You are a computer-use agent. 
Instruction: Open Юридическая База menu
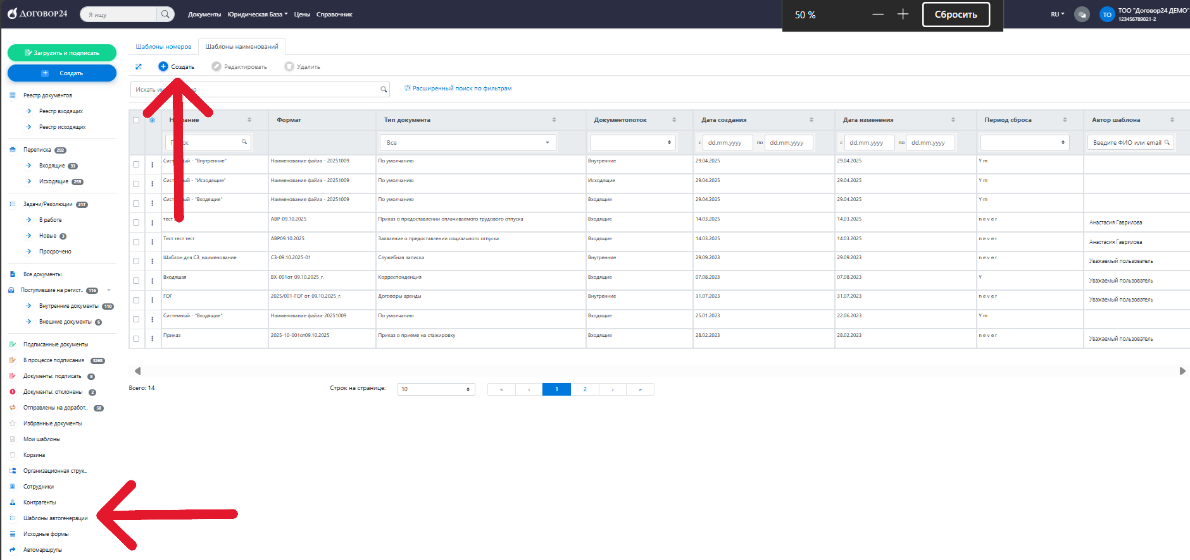(257, 15)
